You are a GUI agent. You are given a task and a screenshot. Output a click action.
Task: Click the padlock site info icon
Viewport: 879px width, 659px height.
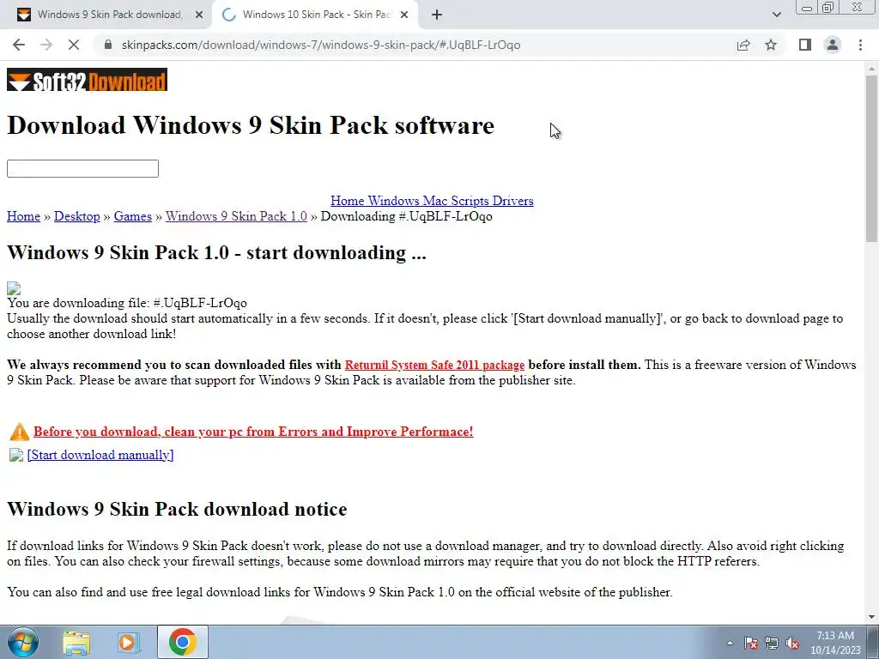coord(109,45)
